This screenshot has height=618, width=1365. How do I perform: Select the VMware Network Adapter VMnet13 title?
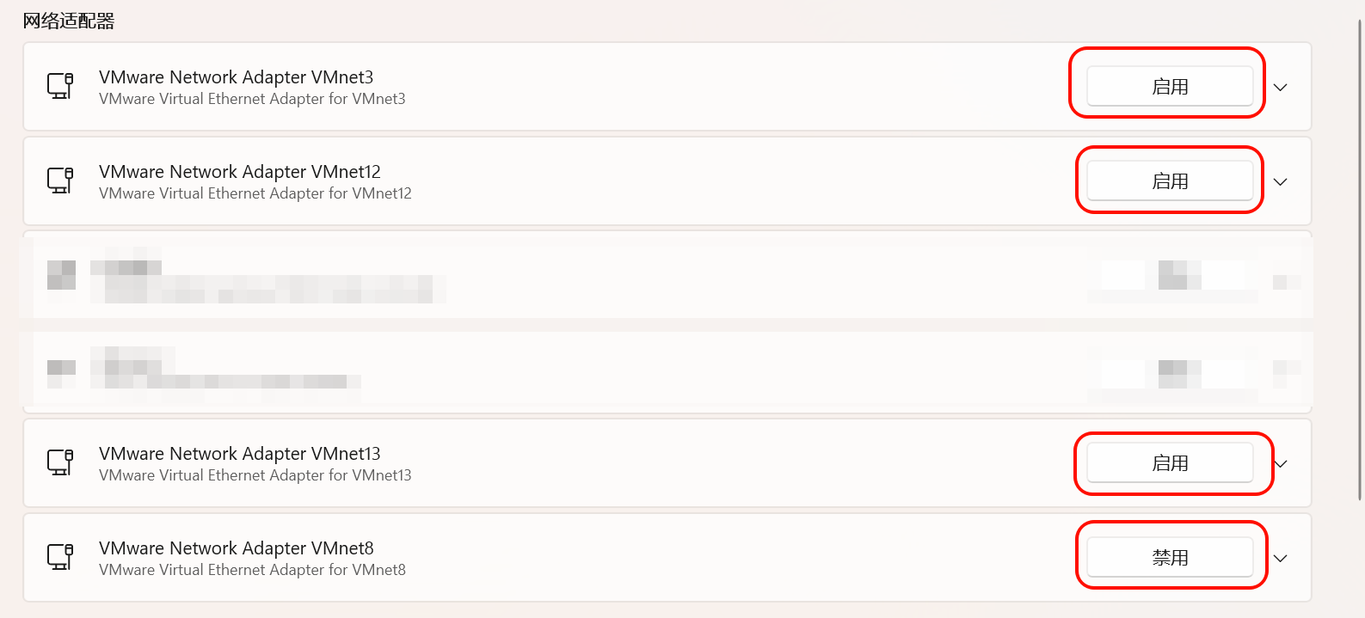(239, 453)
